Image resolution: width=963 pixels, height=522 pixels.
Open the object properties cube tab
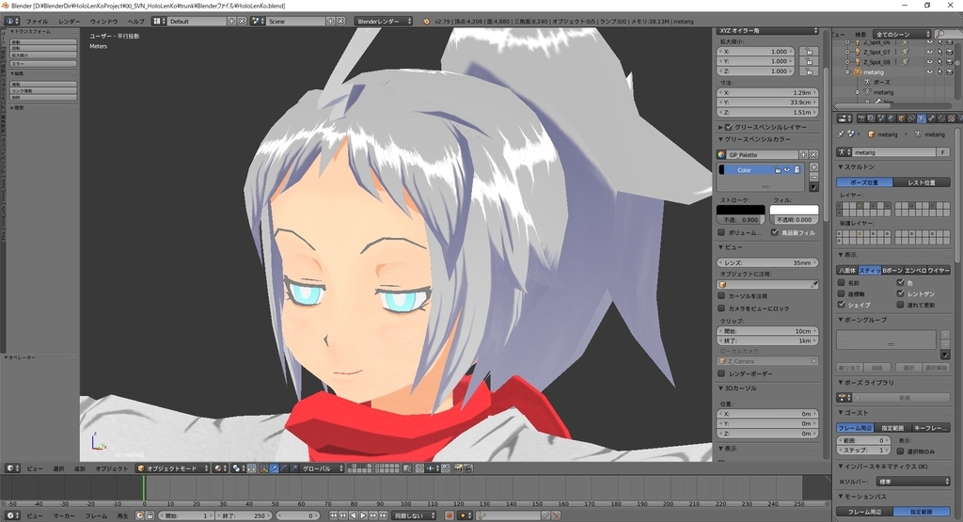coord(901,119)
